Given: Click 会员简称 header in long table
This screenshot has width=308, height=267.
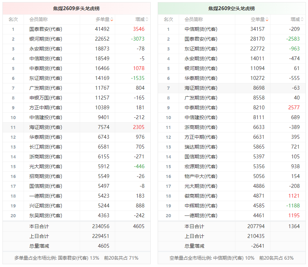Looking at the screenshot, I should pos(39,19).
